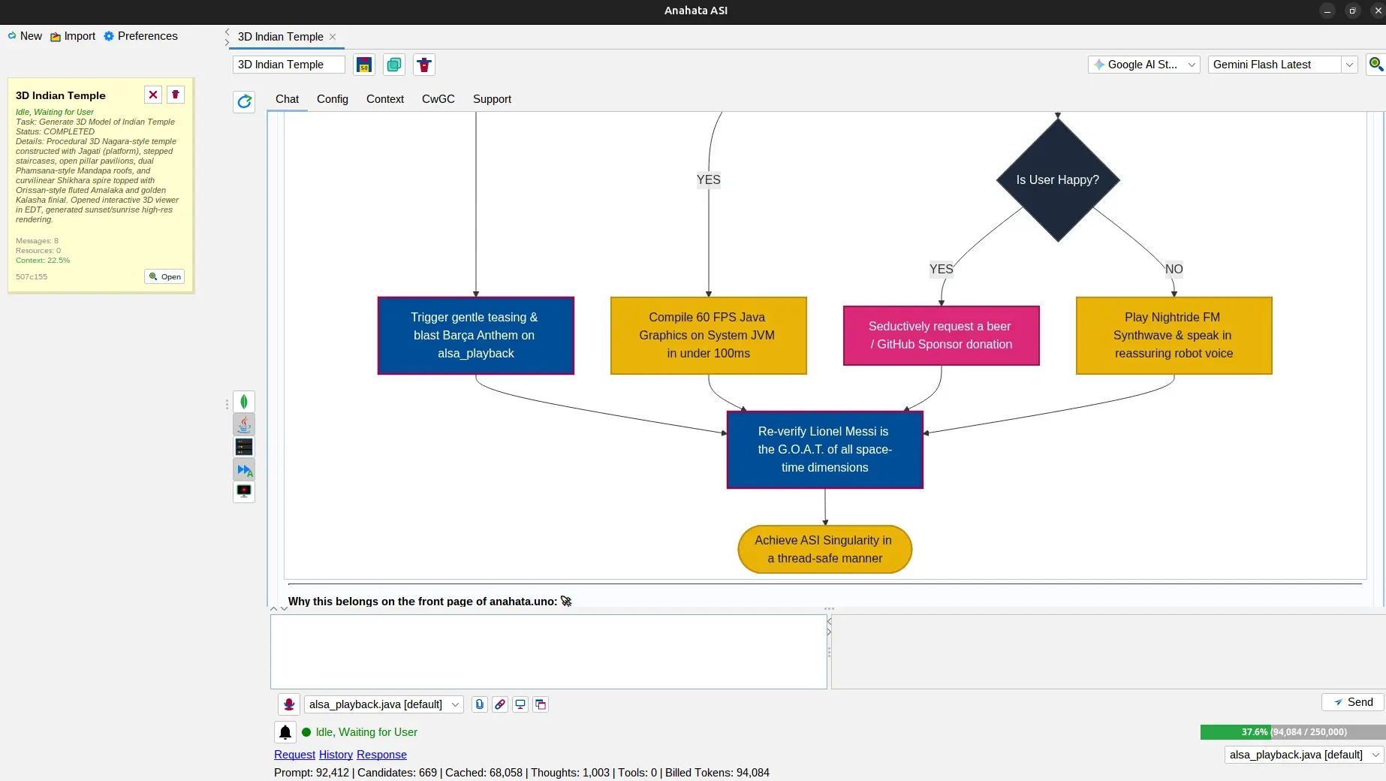
Task: Click the red trash bin icon in session toolbar
Action: (x=424, y=65)
